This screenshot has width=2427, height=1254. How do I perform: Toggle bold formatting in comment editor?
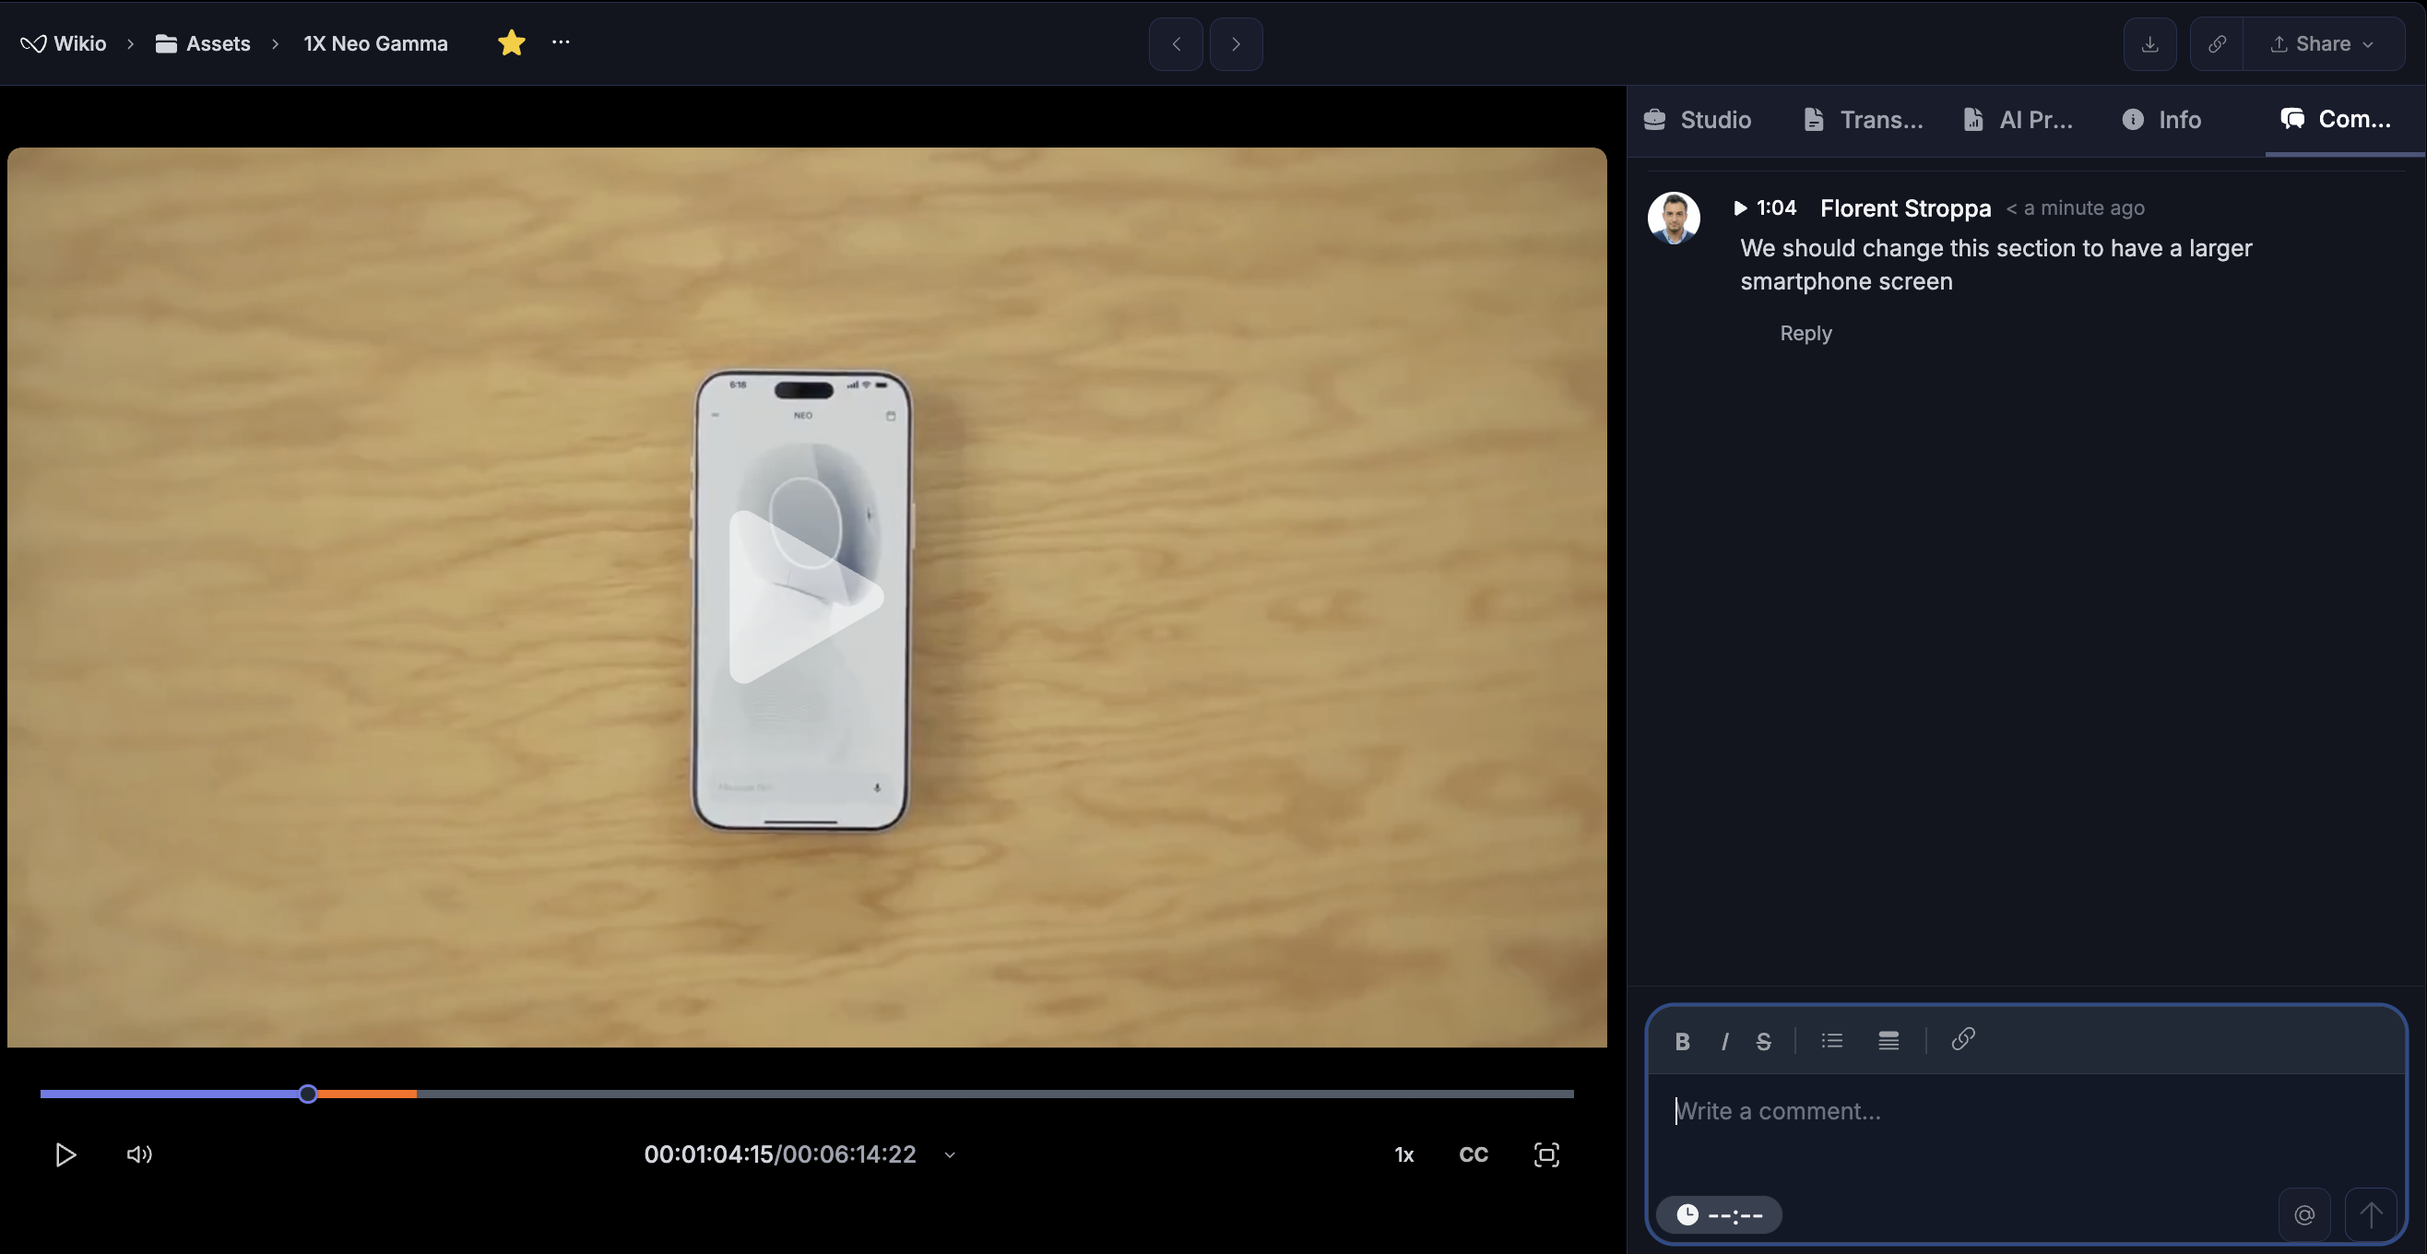pos(1682,1041)
